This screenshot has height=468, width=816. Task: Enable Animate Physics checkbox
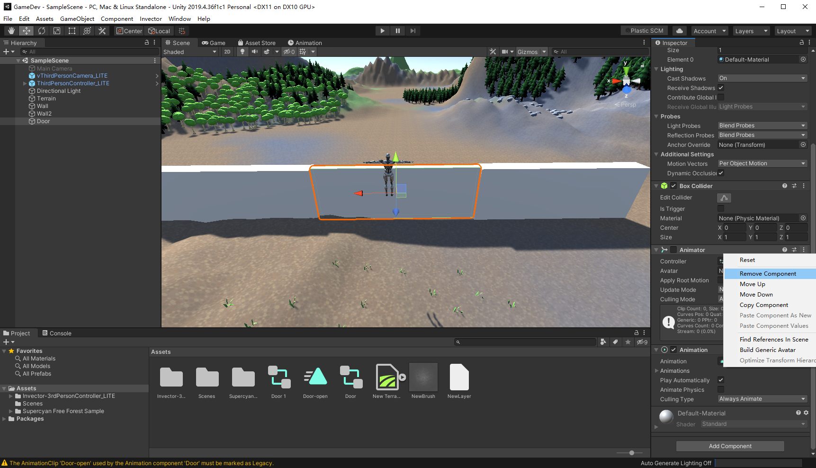click(721, 389)
